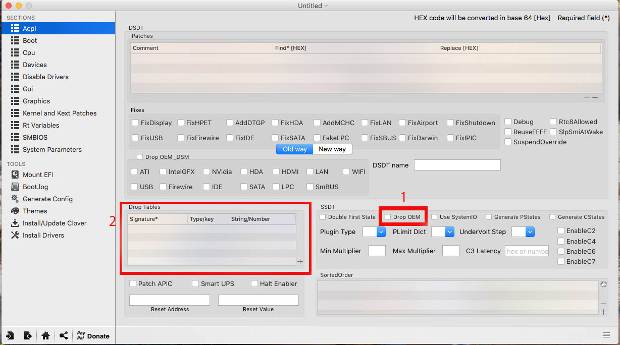Add a row to the Drop Tables list
620x345 pixels.
coord(300,261)
